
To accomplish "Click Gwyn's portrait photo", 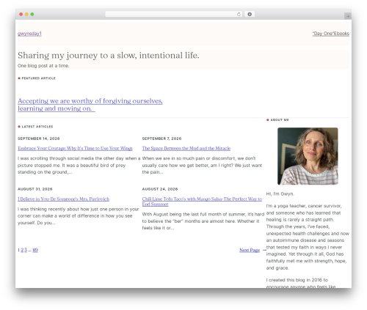I will tap(308, 156).
